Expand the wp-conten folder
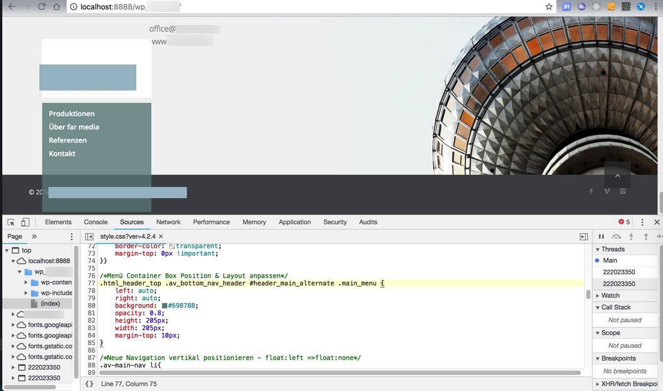Image resolution: width=663 pixels, height=391 pixels. 26,282
